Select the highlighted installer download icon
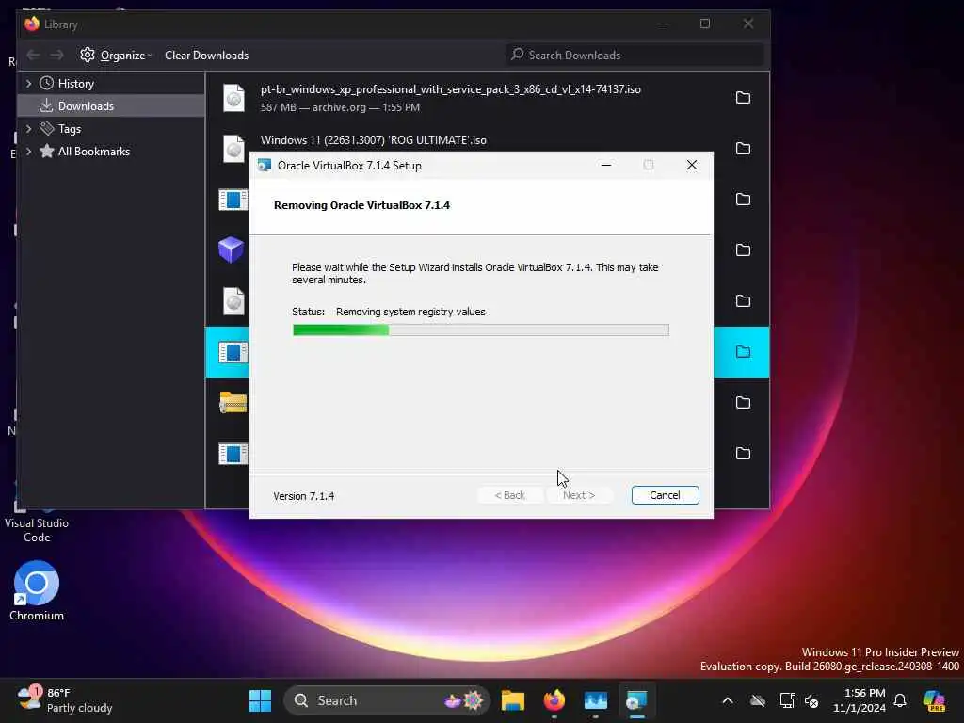This screenshot has width=964, height=723. (233, 352)
